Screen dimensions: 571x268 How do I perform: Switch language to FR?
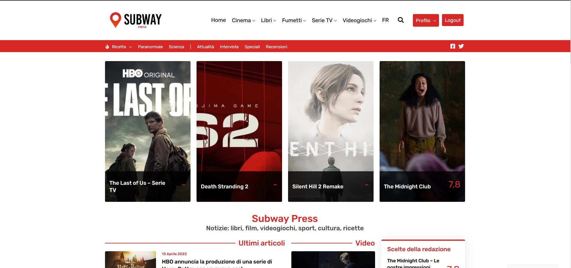(385, 20)
